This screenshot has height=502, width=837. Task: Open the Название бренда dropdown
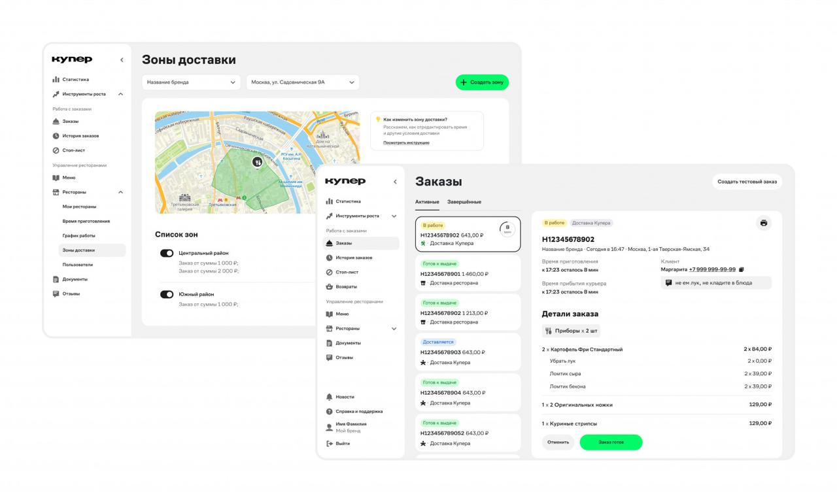point(191,82)
